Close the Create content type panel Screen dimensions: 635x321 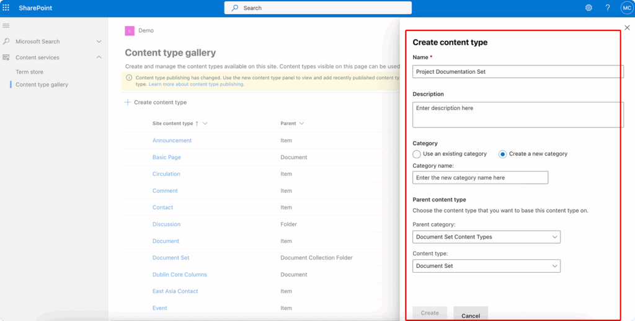point(627,28)
